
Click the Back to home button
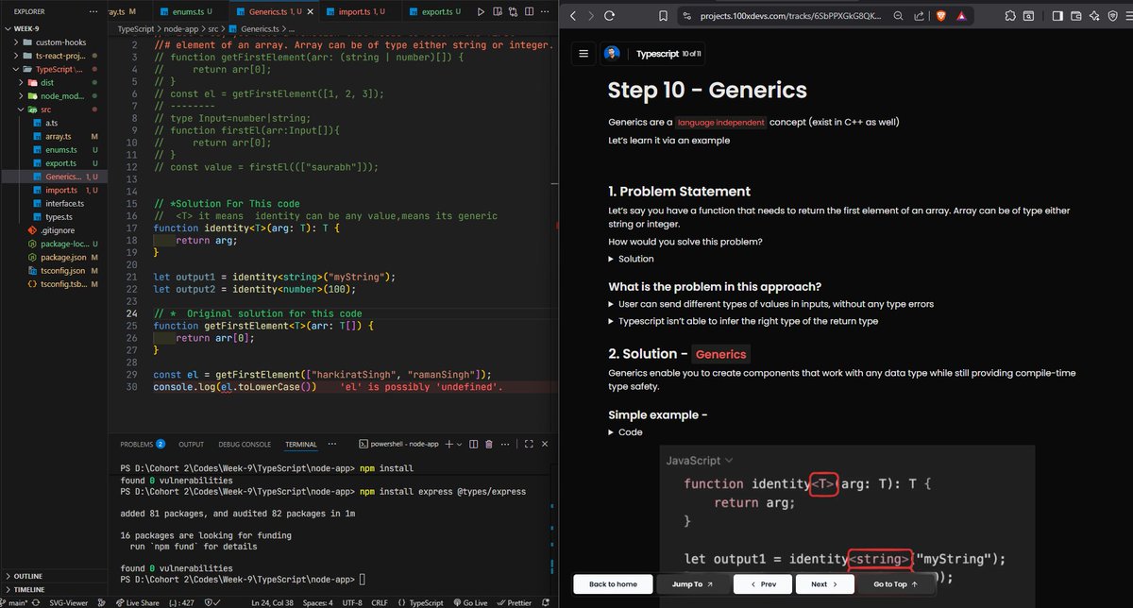(613, 584)
